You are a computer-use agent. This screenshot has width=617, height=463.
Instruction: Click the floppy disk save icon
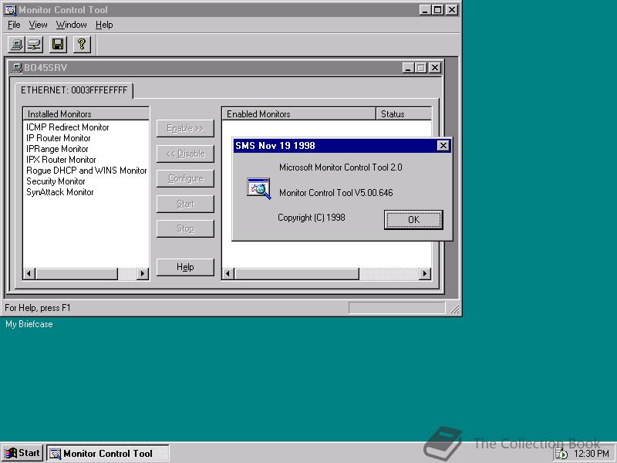pos(59,45)
